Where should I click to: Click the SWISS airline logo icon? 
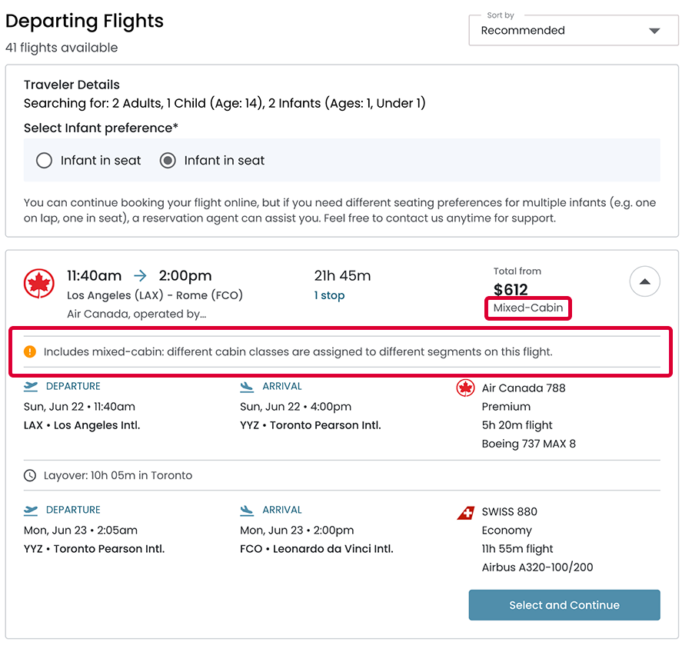pyautogui.click(x=465, y=513)
